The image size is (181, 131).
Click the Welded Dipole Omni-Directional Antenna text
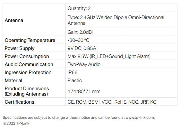point(116,20)
